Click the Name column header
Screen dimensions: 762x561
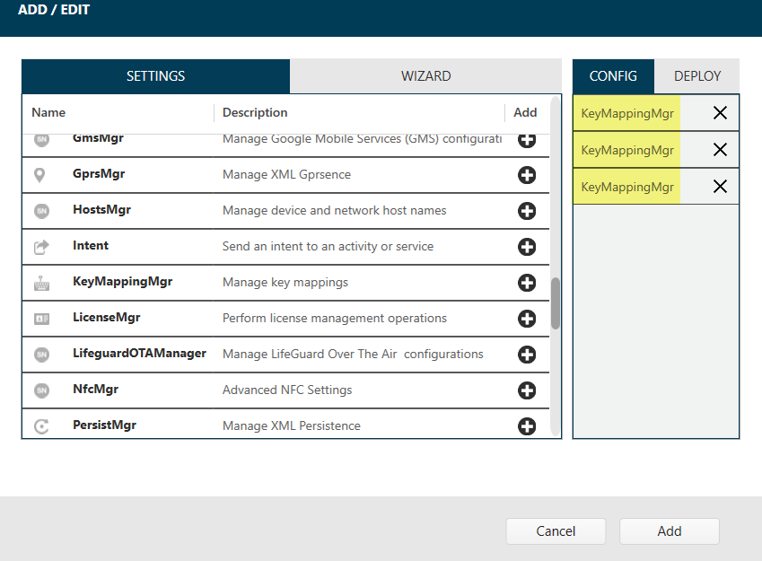point(48,112)
